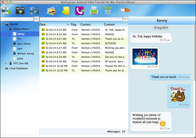Screen dimensions: 196x138
Task: Click the Happy Birthday image thumbnail in chat
Action: [145, 57]
